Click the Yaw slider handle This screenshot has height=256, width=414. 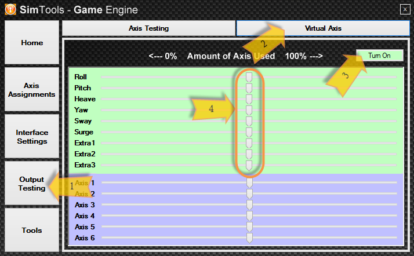(x=249, y=111)
